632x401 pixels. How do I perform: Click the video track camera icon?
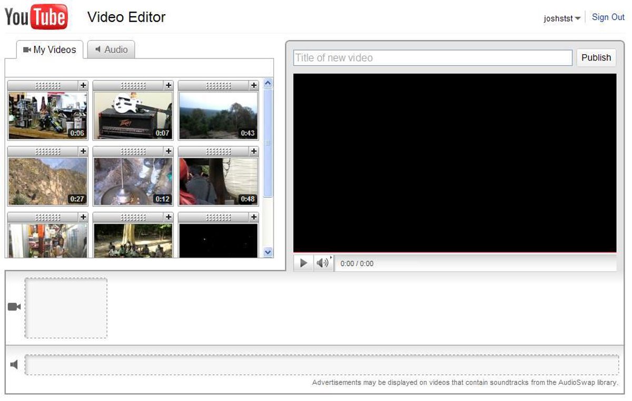click(x=14, y=307)
